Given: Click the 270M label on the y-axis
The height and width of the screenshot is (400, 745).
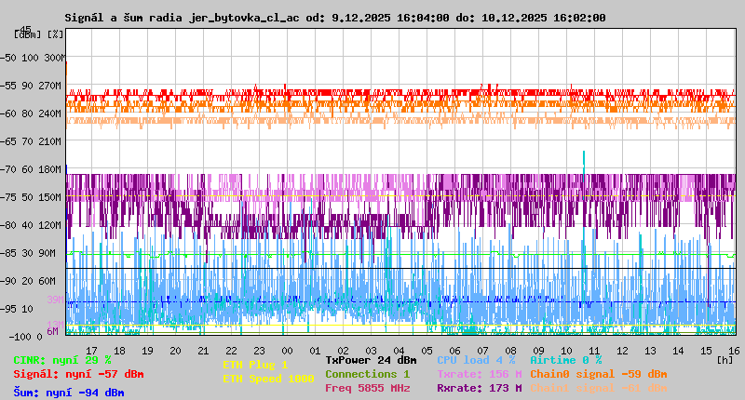Looking at the screenshot, I should point(50,86).
